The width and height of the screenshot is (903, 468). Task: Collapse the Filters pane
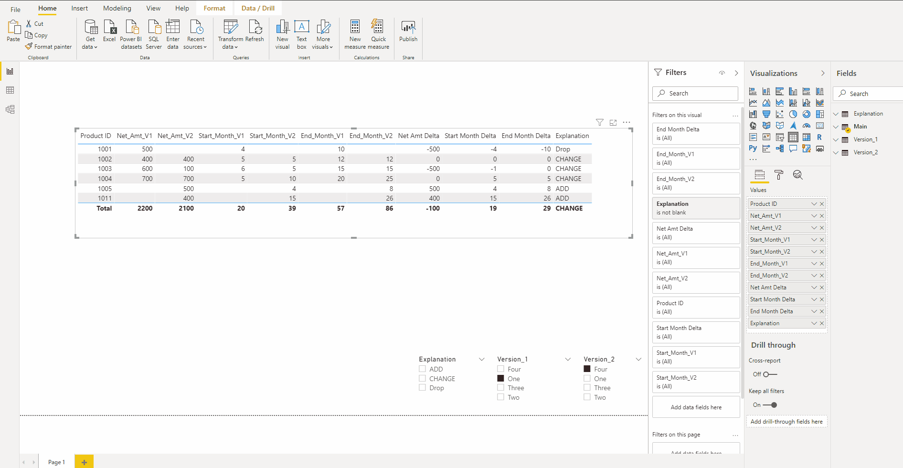pyautogui.click(x=736, y=73)
